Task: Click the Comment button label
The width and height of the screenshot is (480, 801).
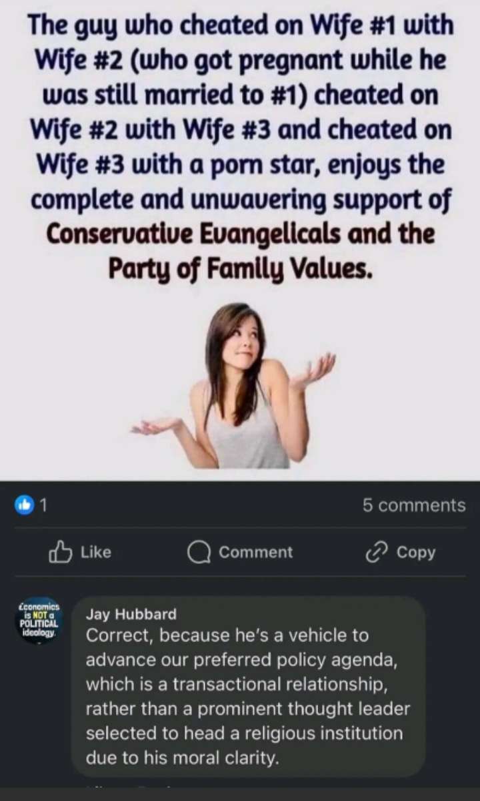Action: click(256, 552)
